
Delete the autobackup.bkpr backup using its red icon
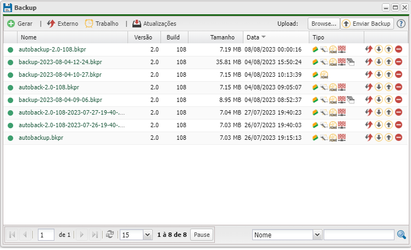pyautogui.click(x=398, y=138)
